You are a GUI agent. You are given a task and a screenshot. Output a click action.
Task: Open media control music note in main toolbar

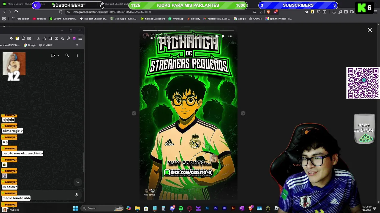pos(340,12)
